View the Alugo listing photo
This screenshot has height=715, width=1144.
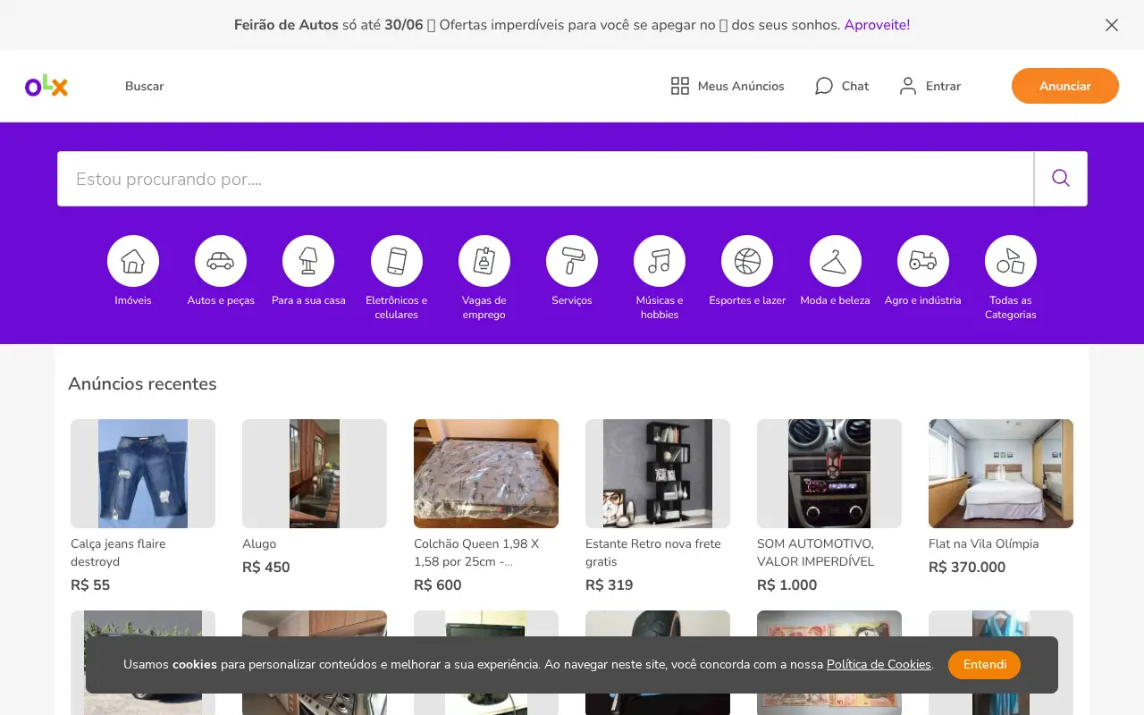[315, 474]
